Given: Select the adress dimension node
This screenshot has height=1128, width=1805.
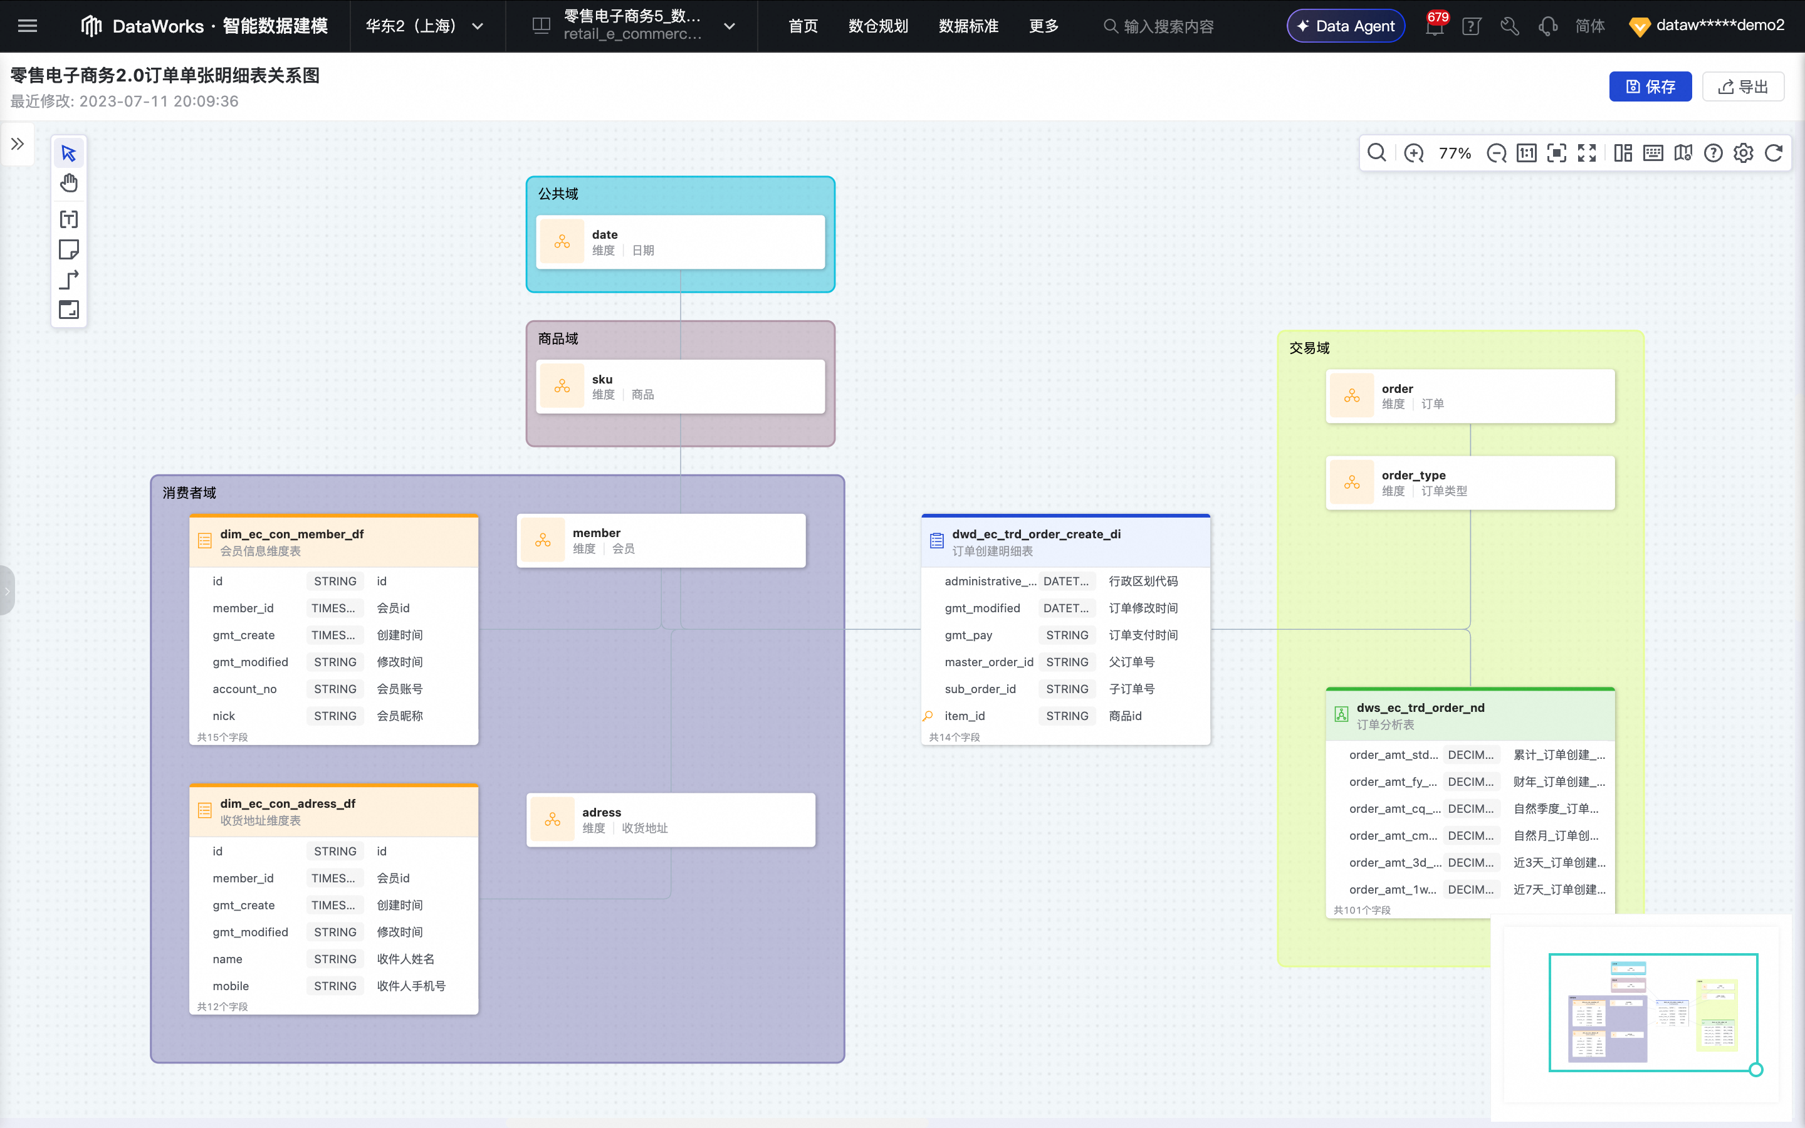Looking at the screenshot, I should tap(671, 819).
